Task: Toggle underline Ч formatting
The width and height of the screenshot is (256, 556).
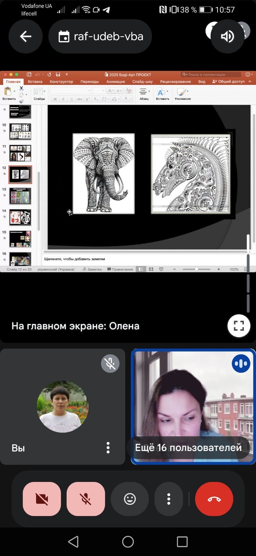Action: click(x=71, y=99)
